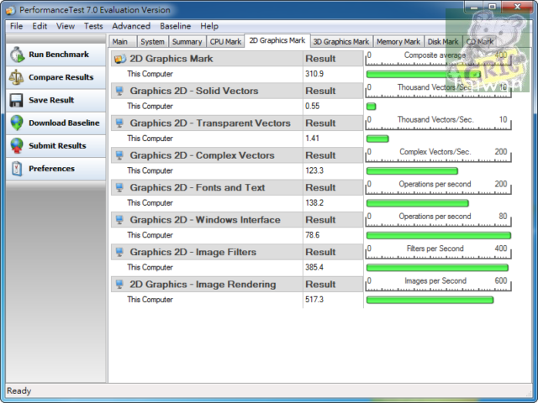The height and width of the screenshot is (403, 538).
Task: Click the 2D Graphics Mark header icon
Action: click(x=120, y=59)
